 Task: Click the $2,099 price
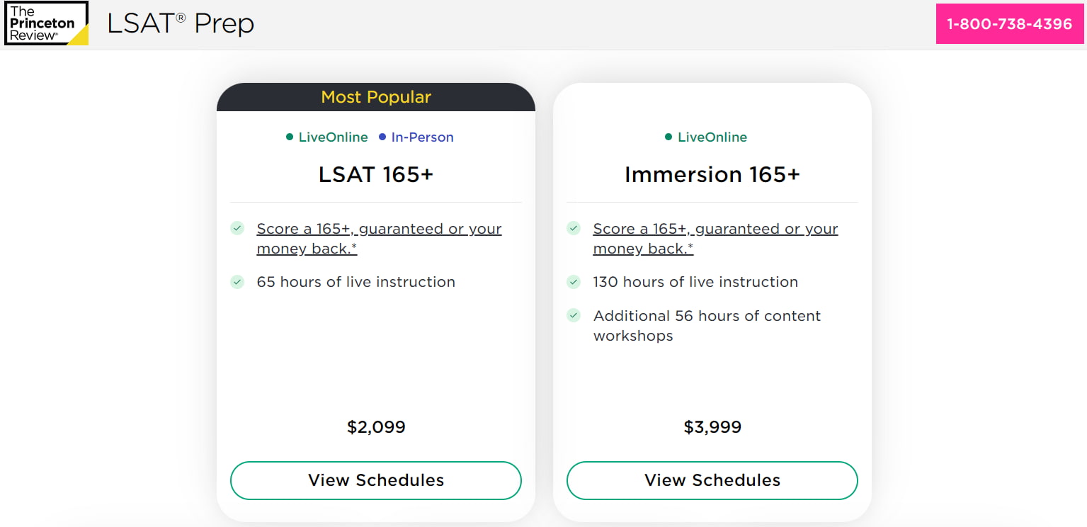coord(376,427)
